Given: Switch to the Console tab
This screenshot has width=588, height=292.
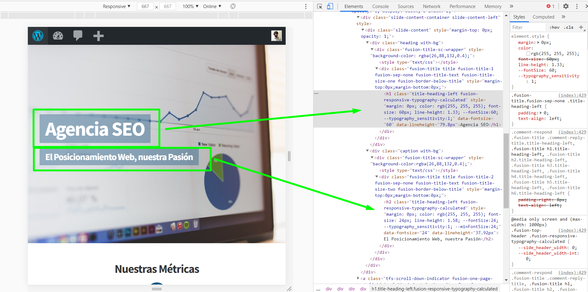Looking at the screenshot, I should coord(380,6).
